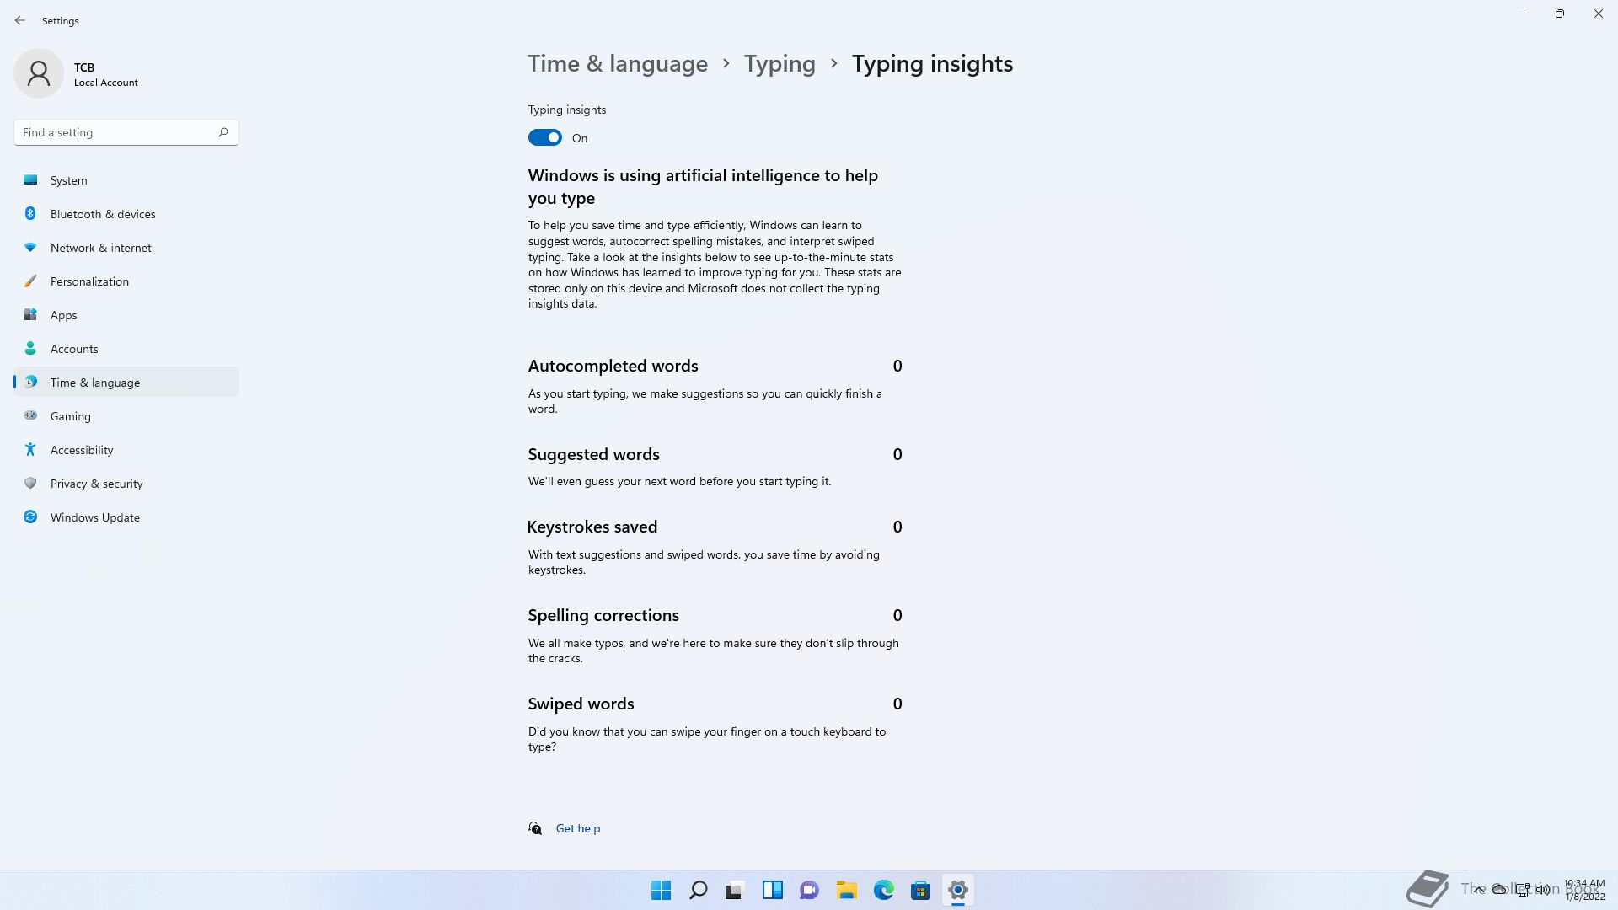This screenshot has height=910, width=1618.
Task: Select Accessibility label in sidebar
Action: 82,450
